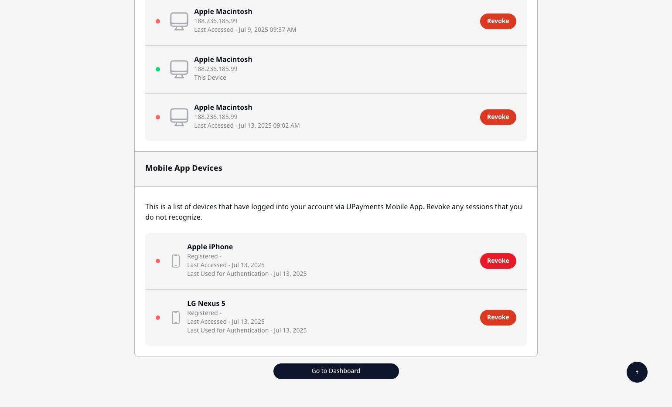Revoke the LG Nexus 5 device
672x407 pixels.
pos(498,318)
